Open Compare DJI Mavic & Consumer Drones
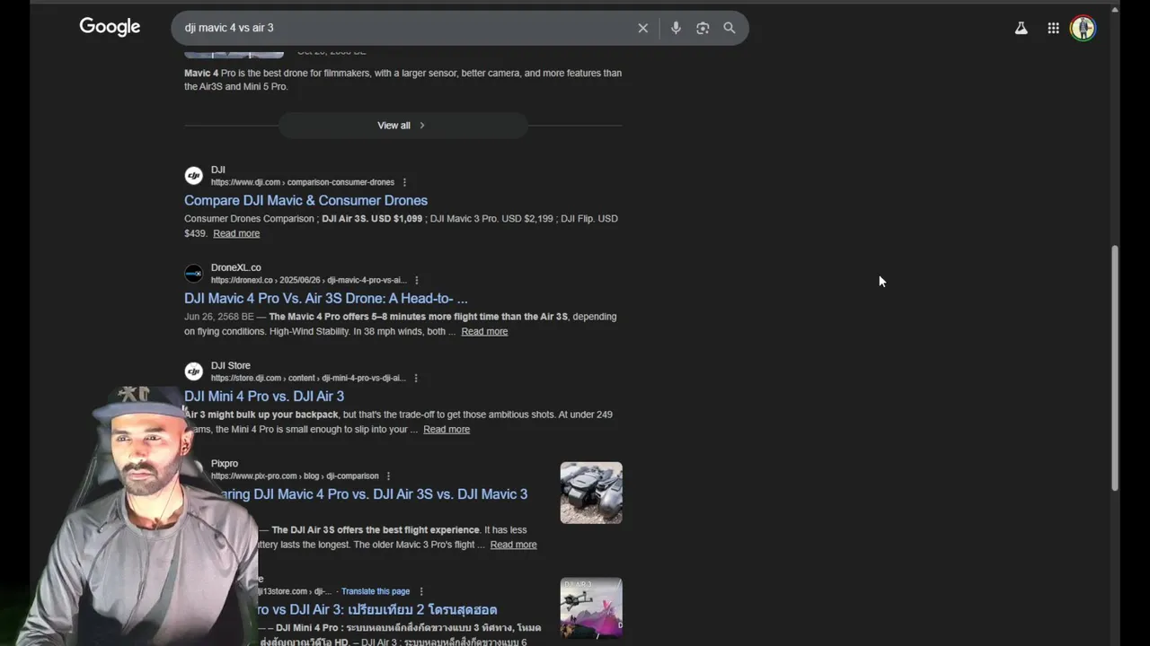The height and width of the screenshot is (646, 1150). 305,200
